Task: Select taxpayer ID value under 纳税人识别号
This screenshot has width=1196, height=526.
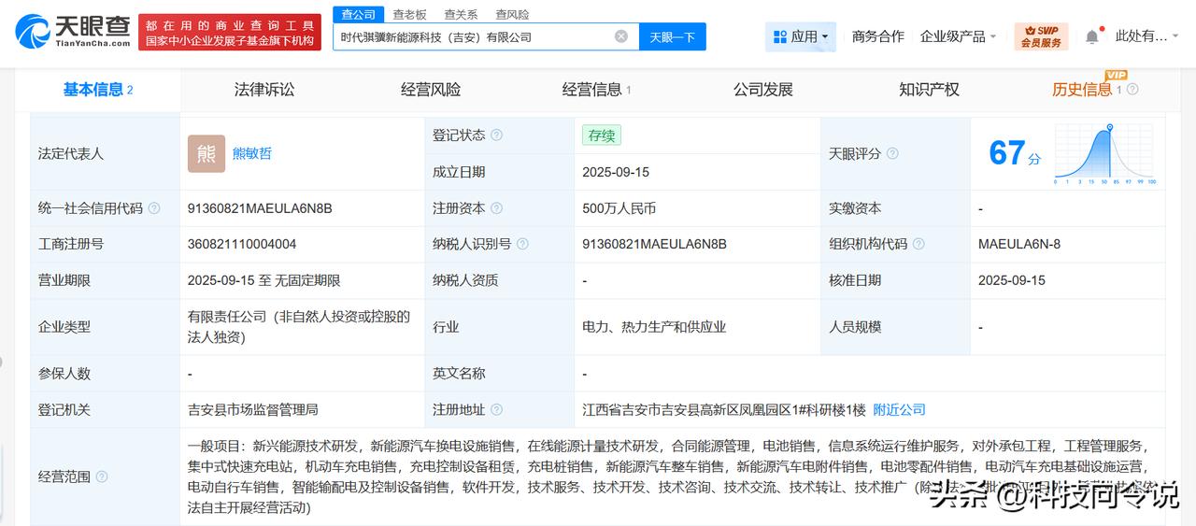Action: 654,244
